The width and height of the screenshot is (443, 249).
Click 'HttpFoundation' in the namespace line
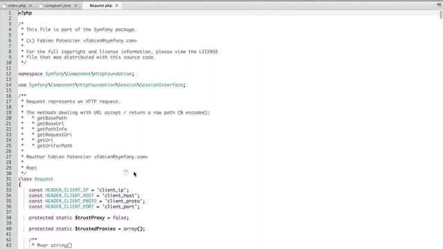click(x=113, y=74)
